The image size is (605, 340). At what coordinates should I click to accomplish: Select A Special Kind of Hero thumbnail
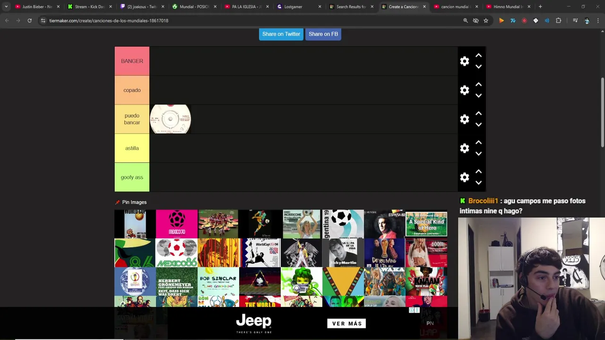tap(426, 224)
